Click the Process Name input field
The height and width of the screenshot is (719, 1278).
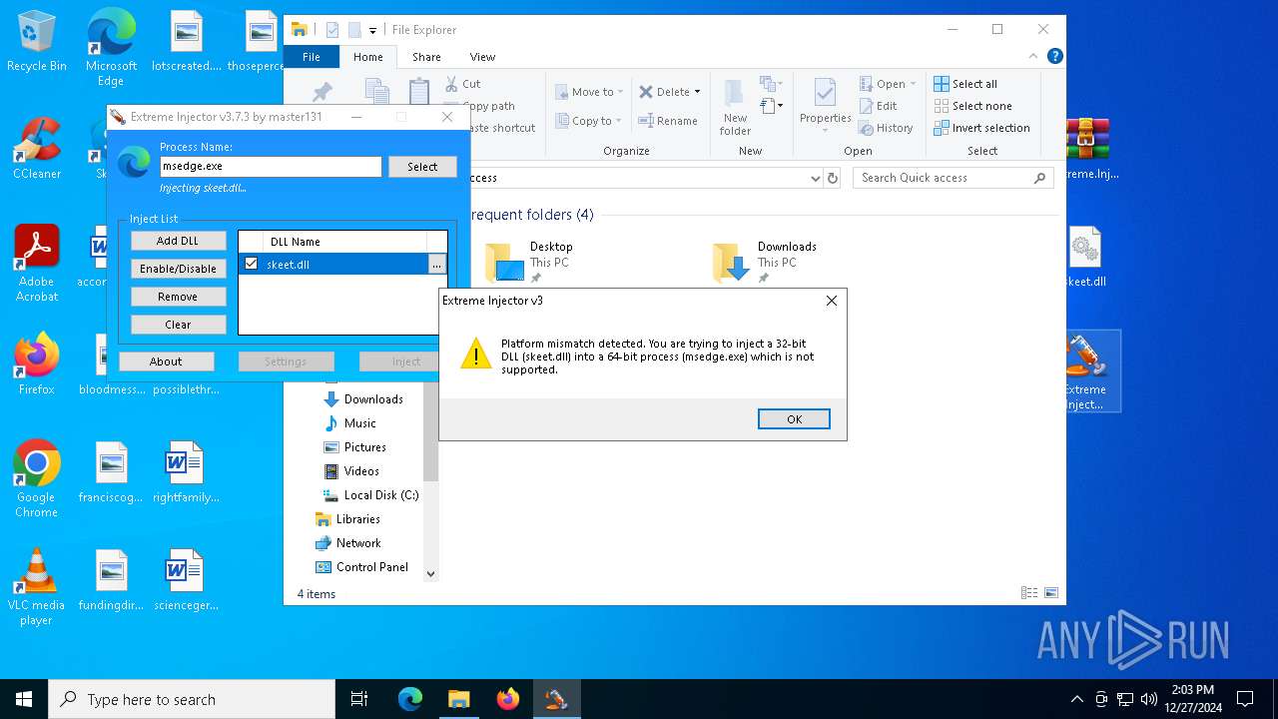pyautogui.click(x=271, y=167)
